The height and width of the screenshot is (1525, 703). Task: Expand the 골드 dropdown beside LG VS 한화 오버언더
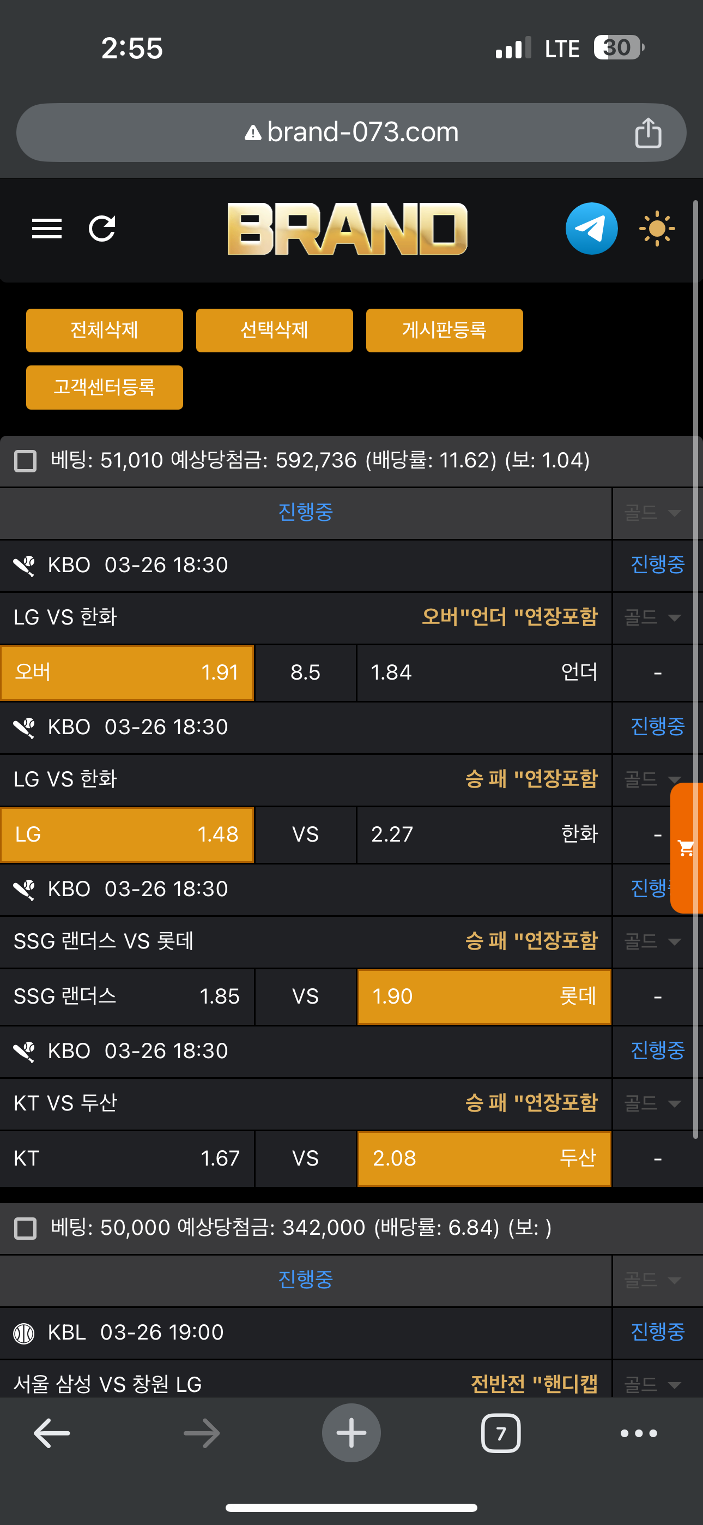(652, 617)
